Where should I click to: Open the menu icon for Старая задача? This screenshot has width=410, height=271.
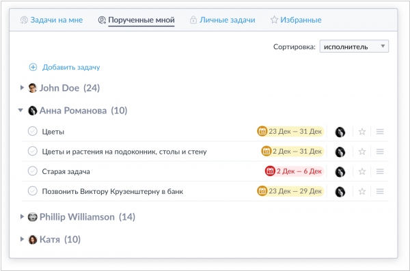pos(380,171)
